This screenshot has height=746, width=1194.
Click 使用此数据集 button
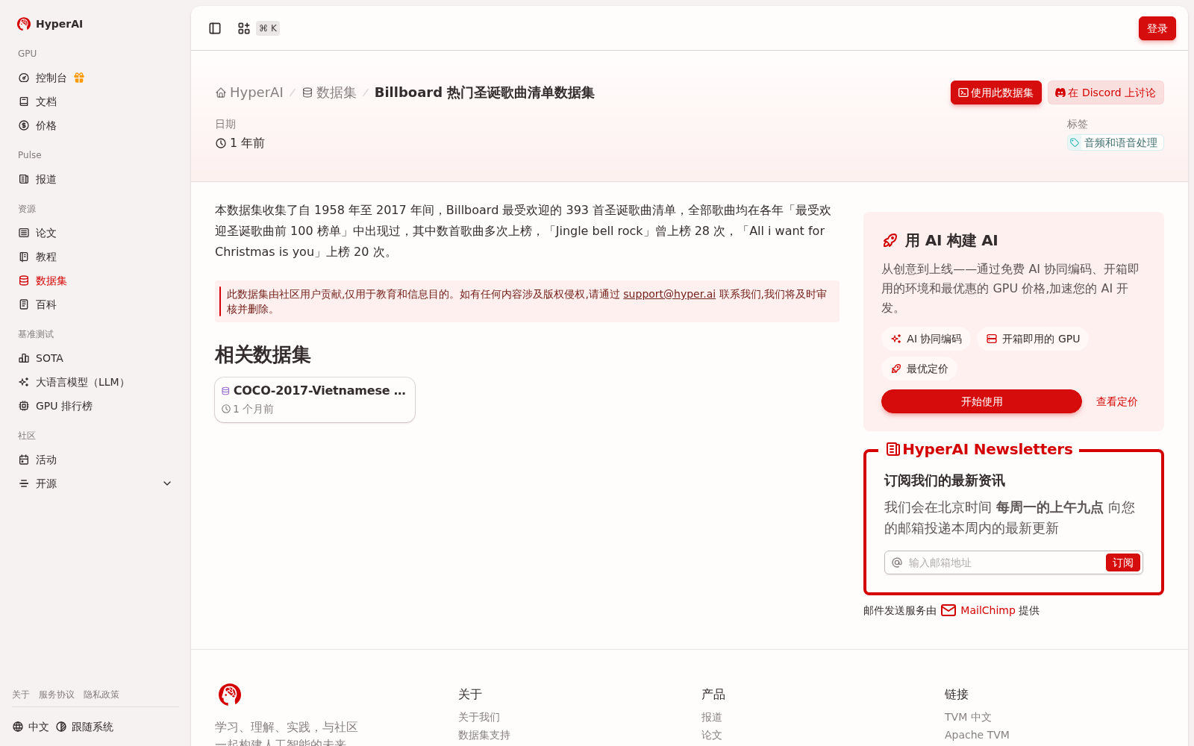point(995,93)
